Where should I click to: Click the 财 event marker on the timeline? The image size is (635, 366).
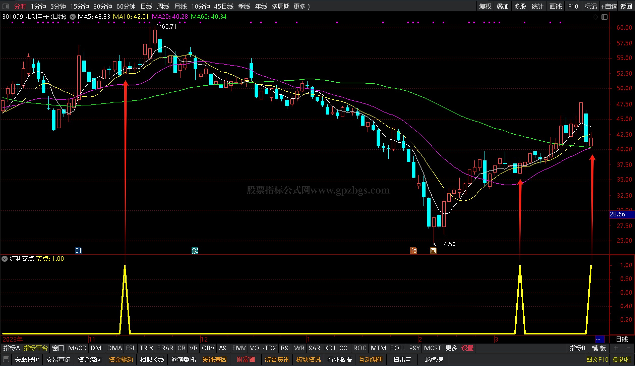(78, 250)
